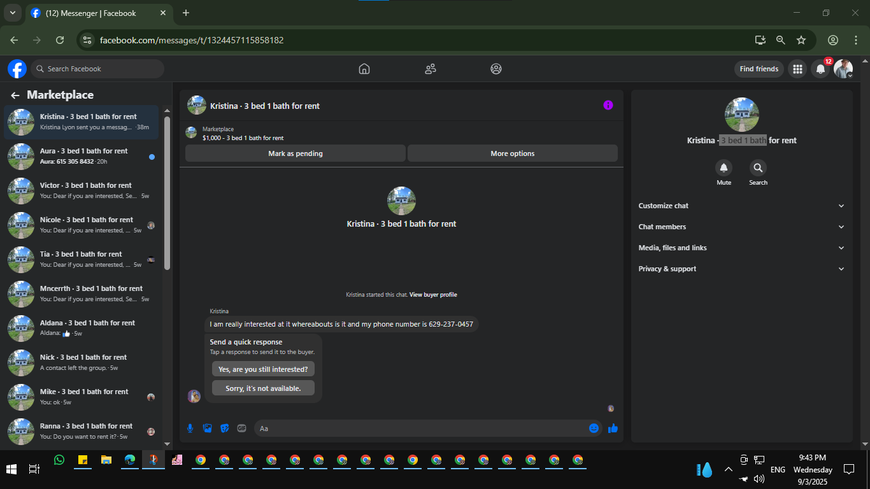
Task: Show hidden system tray icons
Action: (x=728, y=469)
